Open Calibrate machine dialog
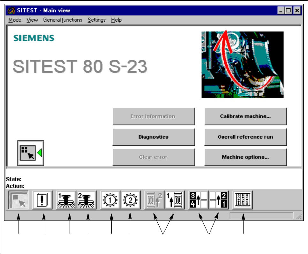This screenshot has height=254, width=308. pyautogui.click(x=245, y=116)
